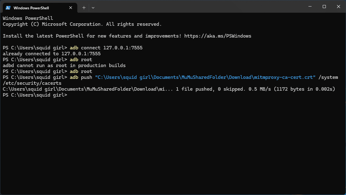
Task: Expand the new tab profile dropdown
Action: (x=93, y=7)
